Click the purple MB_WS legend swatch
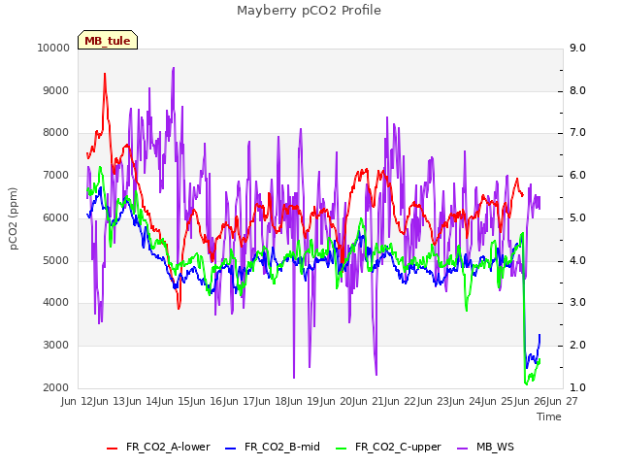The width and height of the screenshot is (621, 466). [x=462, y=449]
